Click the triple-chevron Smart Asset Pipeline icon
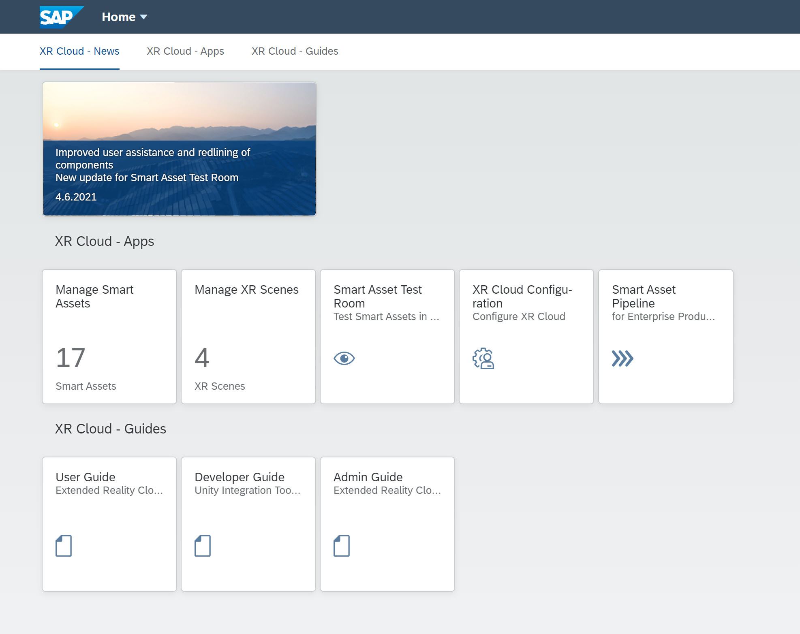Screen dimensions: 800x634 (622, 358)
